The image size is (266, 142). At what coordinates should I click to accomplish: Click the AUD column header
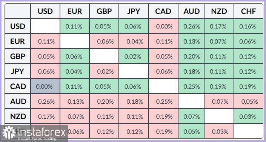pos(191,11)
